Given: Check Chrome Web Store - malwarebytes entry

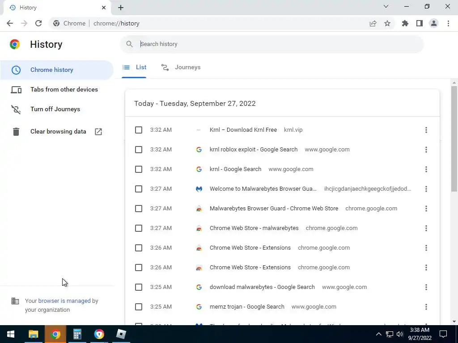Looking at the screenshot, I should 139,228.
